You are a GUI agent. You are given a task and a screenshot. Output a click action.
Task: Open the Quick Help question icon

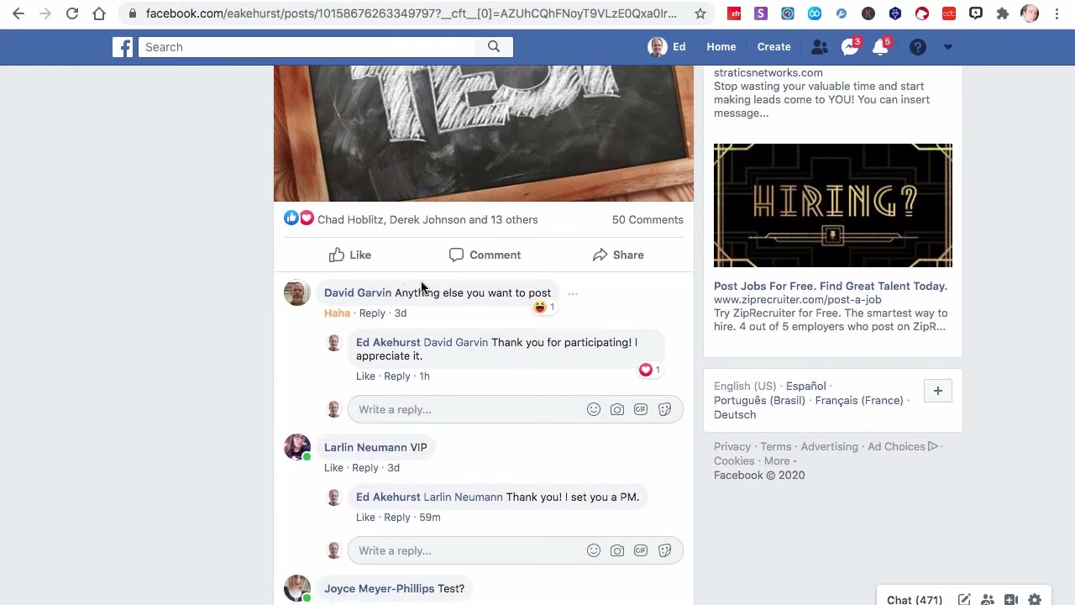coord(917,47)
